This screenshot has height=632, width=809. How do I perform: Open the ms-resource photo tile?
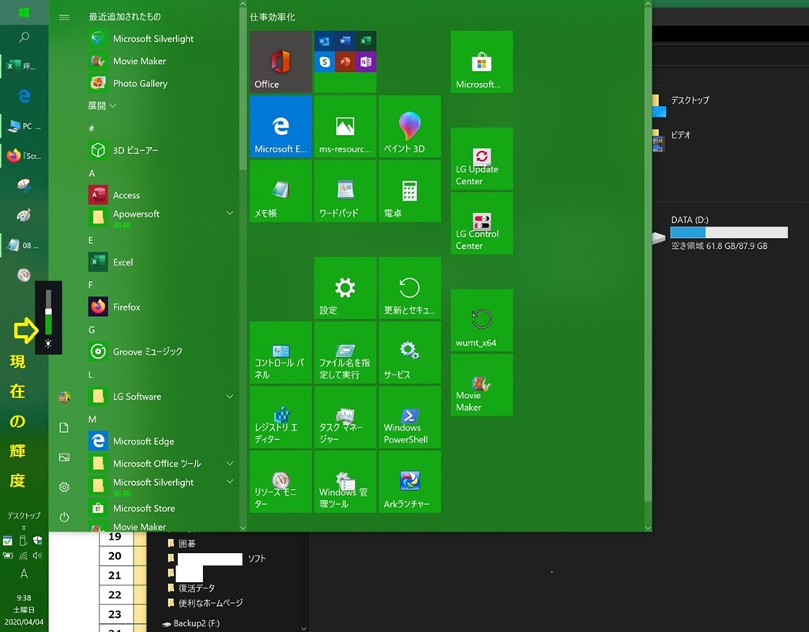(x=345, y=126)
